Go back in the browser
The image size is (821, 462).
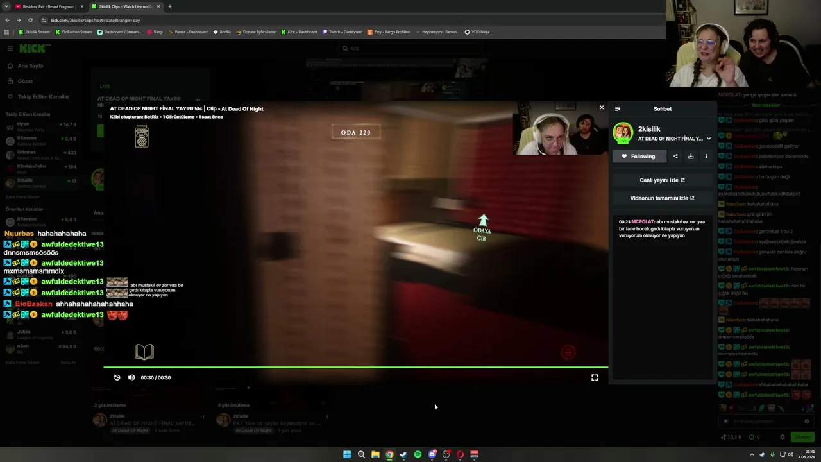[7, 20]
